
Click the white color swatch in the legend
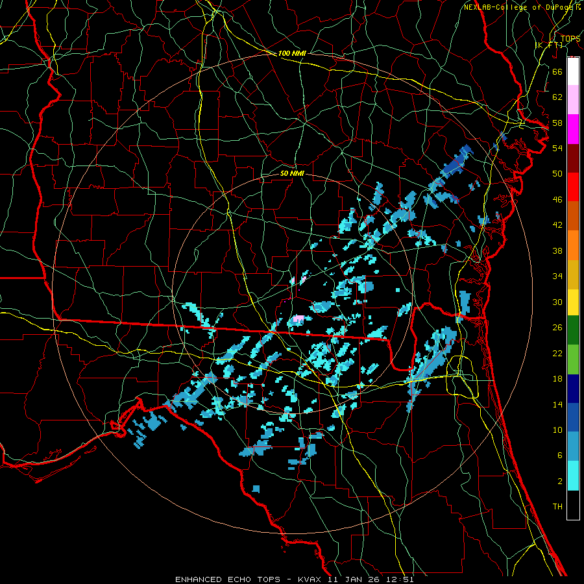pyautogui.click(x=573, y=71)
